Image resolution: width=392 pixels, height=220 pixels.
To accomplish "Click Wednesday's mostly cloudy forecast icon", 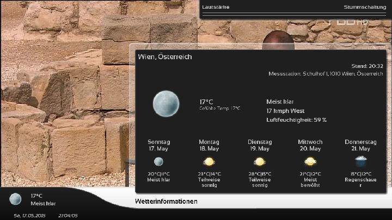I will point(310,161).
